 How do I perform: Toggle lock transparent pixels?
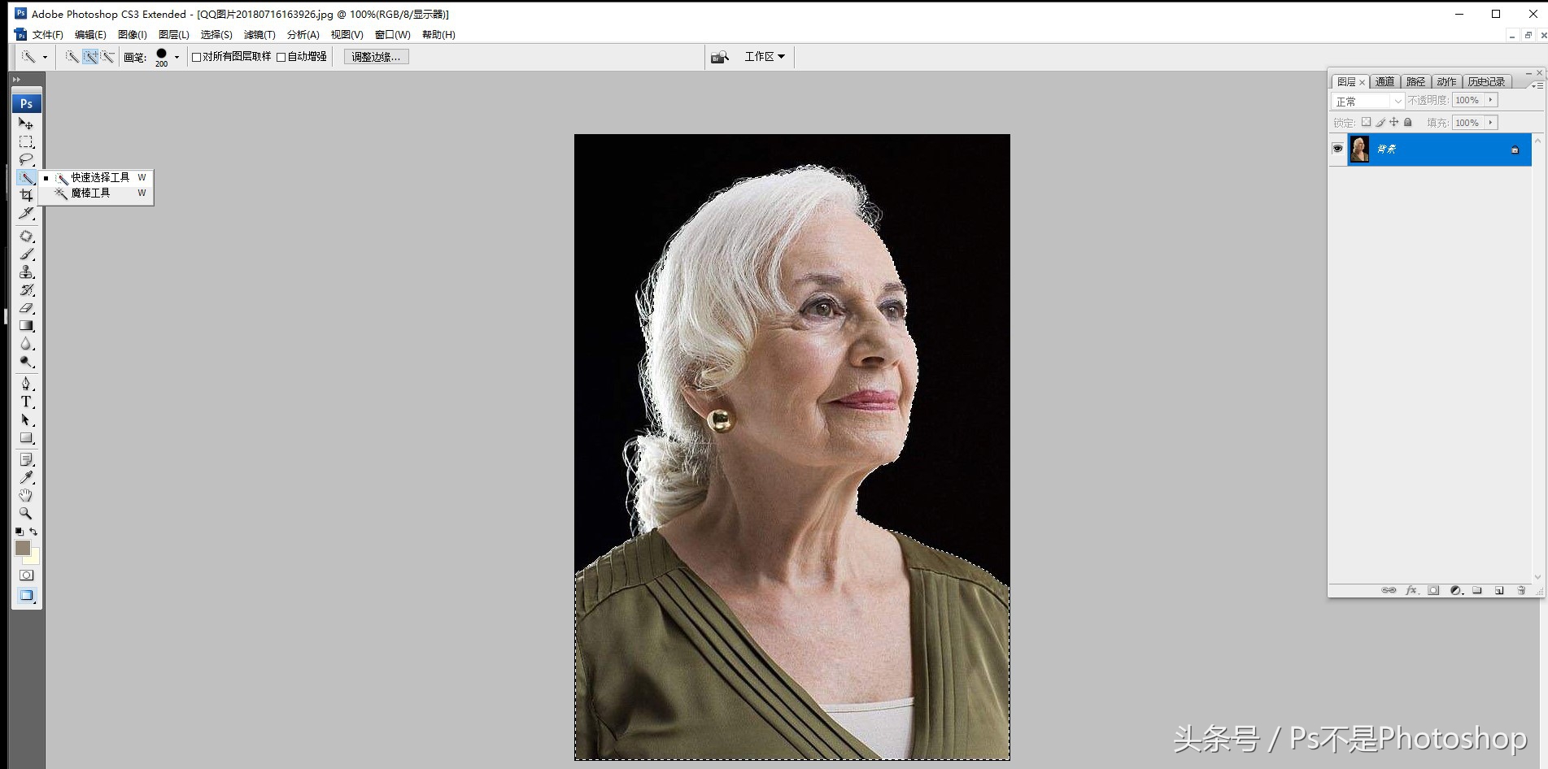click(x=1367, y=122)
